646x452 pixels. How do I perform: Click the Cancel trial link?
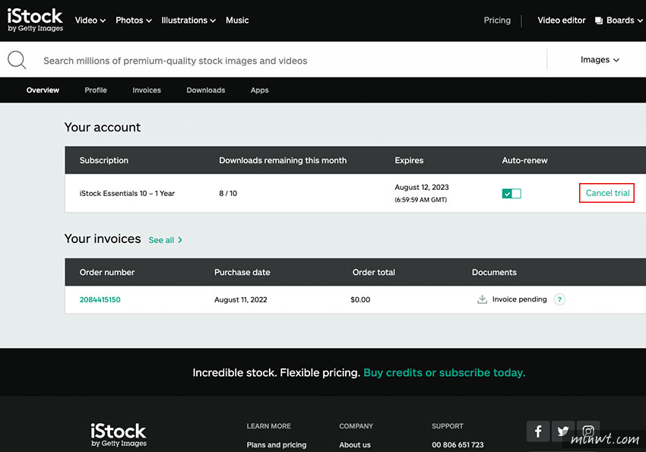(x=607, y=193)
